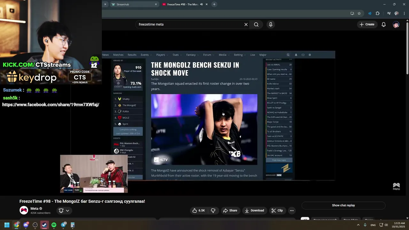Image resolution: width=409 pixels, height=230 pixels.
Task: Open the Chrome three-dot menu
Action: (x=404, y=13)
